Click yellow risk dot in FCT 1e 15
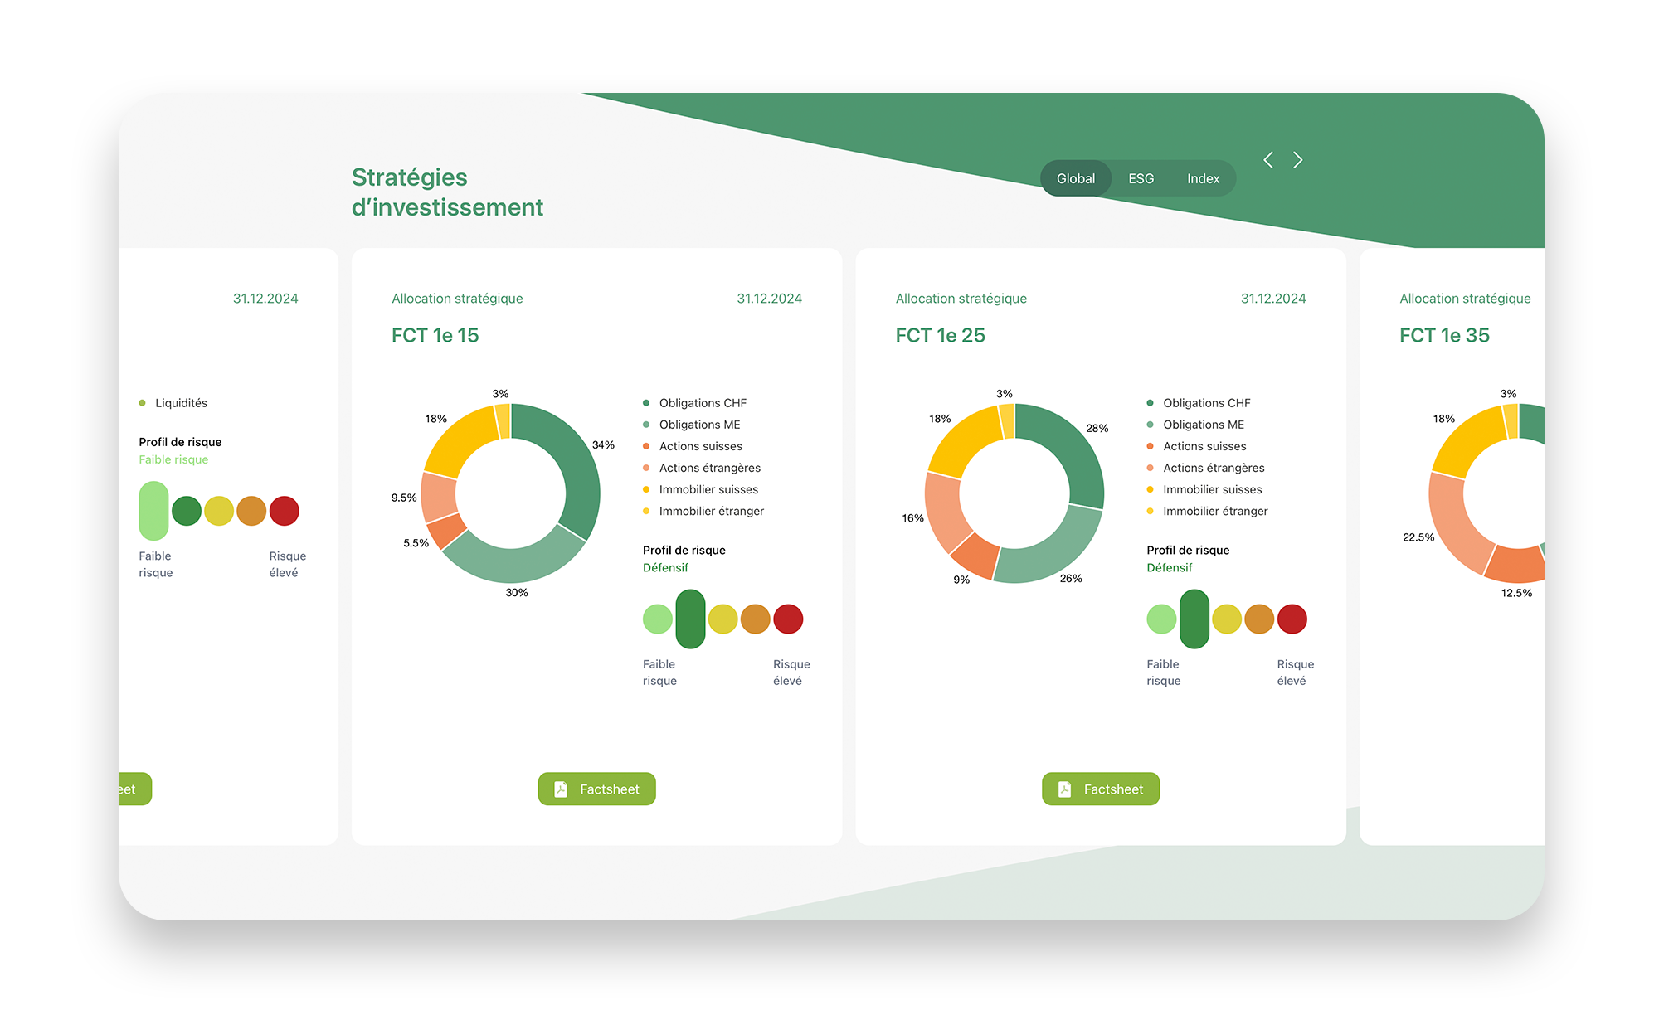The height and width of the screenshot is (1015, 1659). 723,619
